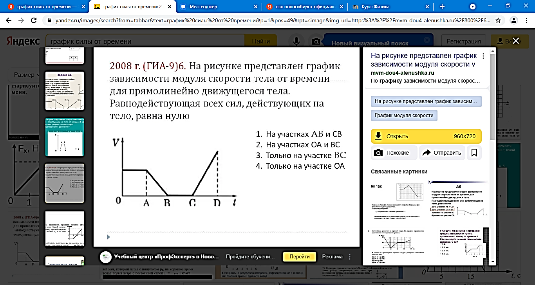Reload the page with refresh icon
Viewport: 535px width, 285px height.
(x=34, y=20)
